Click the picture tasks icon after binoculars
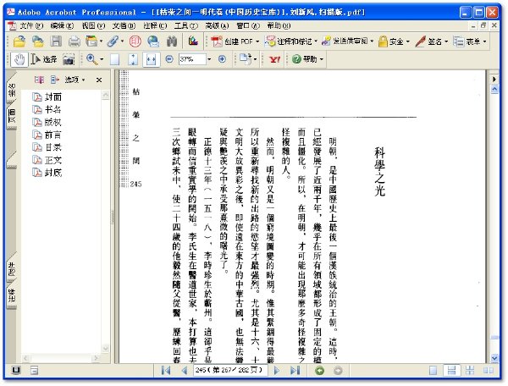 (x=193, y=41)
